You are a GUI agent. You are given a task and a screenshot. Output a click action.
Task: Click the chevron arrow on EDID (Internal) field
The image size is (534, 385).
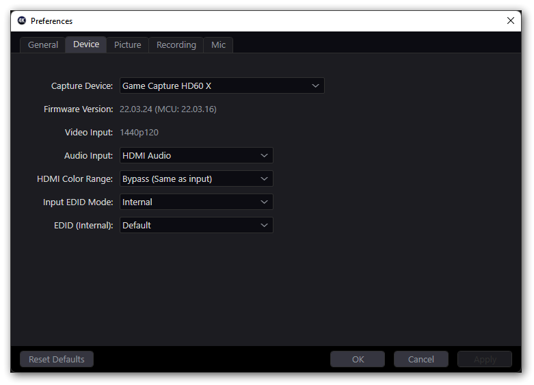[264, 225]
